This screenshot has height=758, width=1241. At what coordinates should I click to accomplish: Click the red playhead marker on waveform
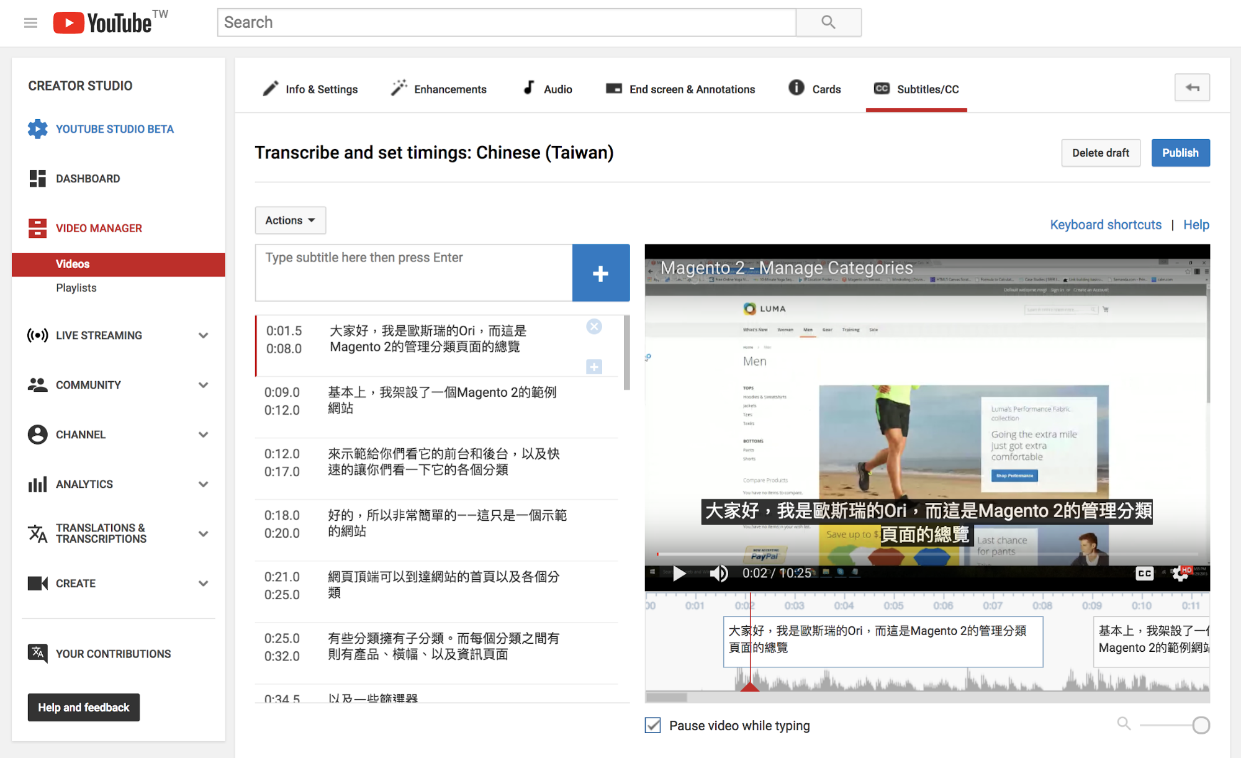750,686
